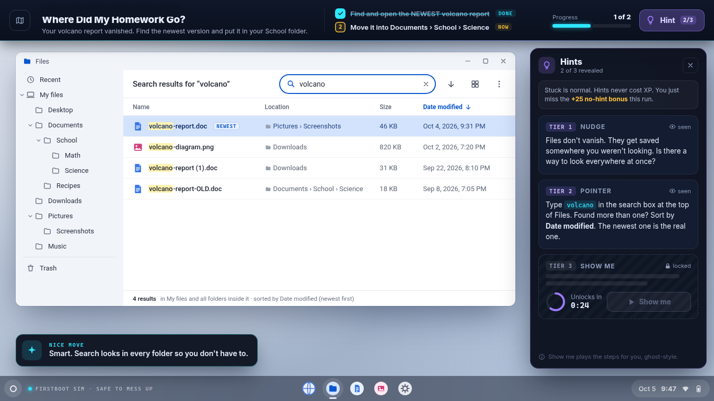Select volcano-diagram.png image file
Image resolution: width=714 pixels, height=401 pixels.
[319, 147]
